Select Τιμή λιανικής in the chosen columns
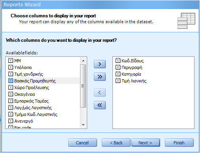The width and height of the screenshot is (200, 153). click(134, 81)
